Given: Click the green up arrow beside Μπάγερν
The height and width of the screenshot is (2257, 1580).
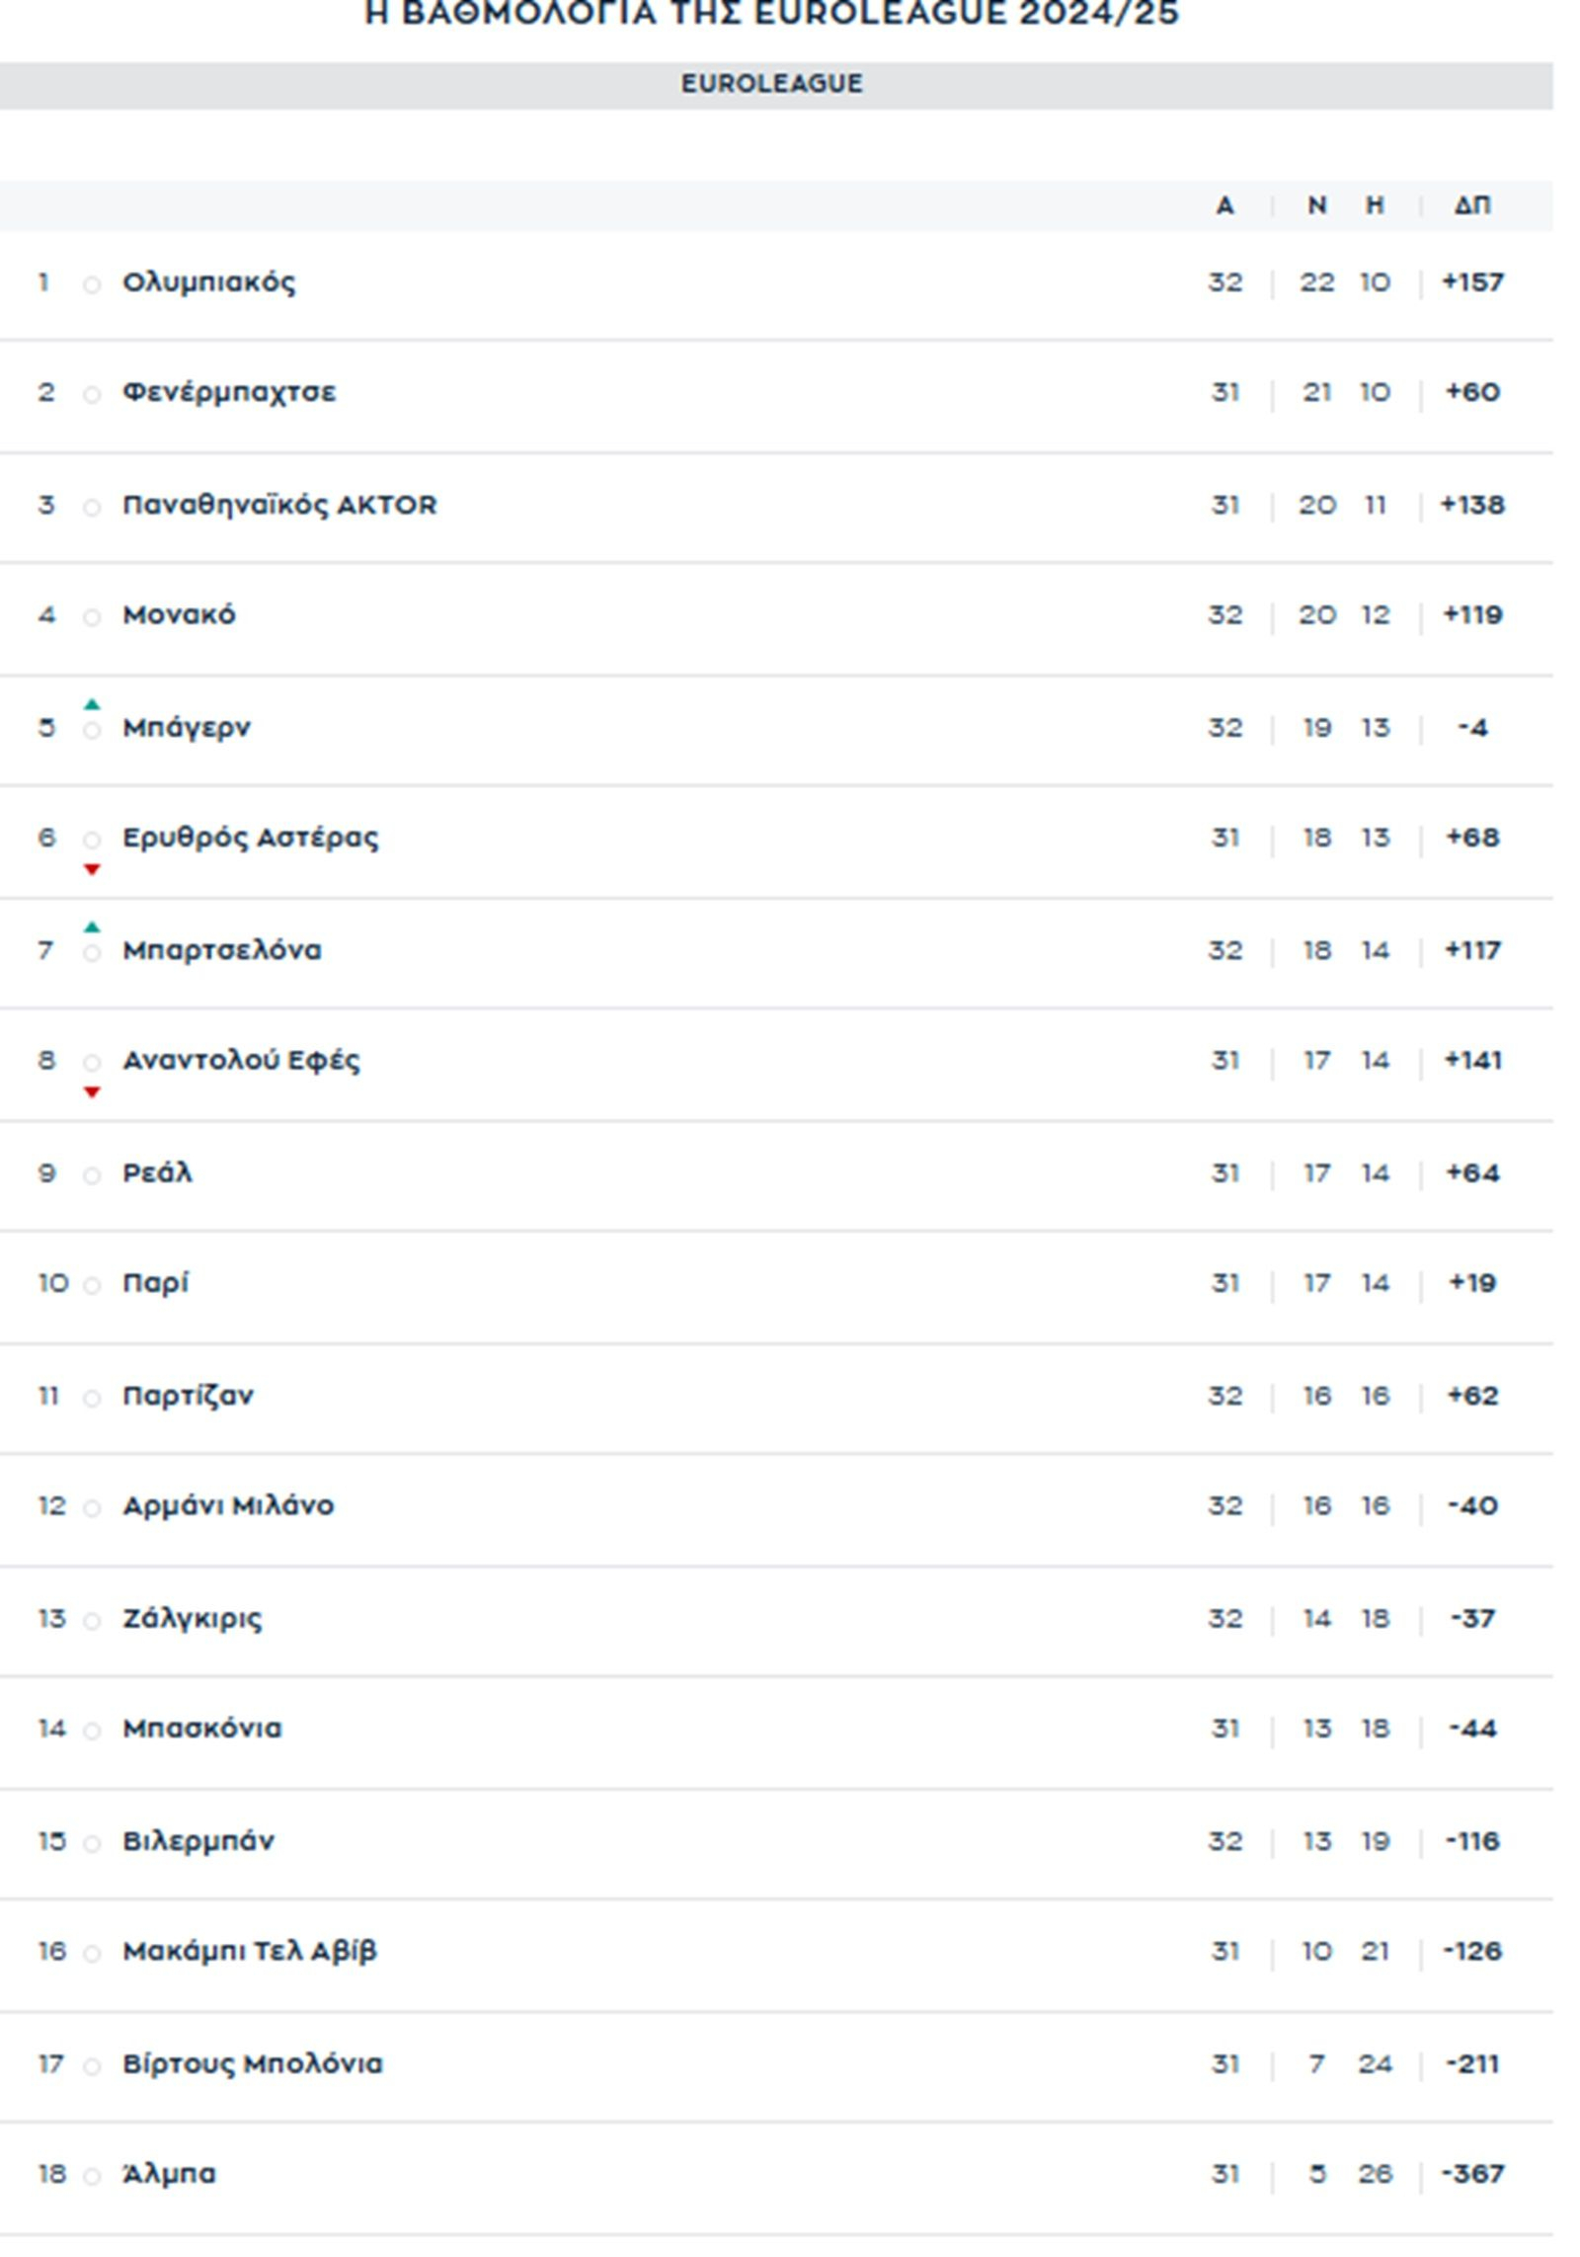Looking at the screenshot, I should point(92,704).
